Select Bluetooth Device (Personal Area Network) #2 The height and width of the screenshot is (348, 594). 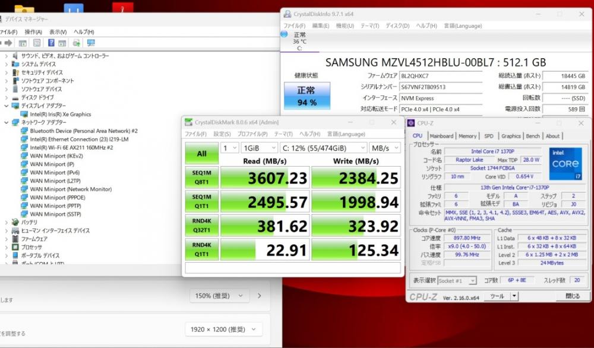84,131
